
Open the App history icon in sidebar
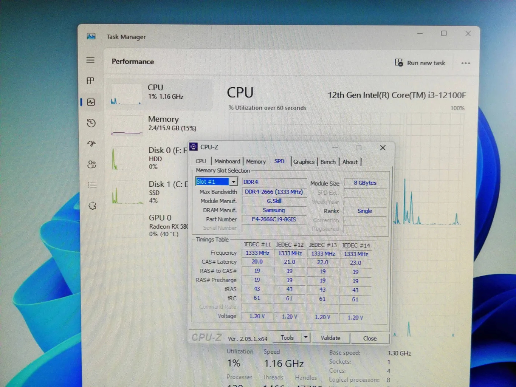91,123
